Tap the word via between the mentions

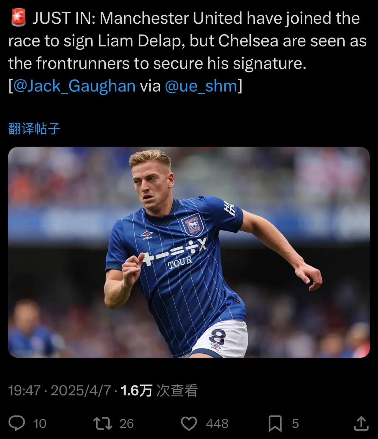150,86
